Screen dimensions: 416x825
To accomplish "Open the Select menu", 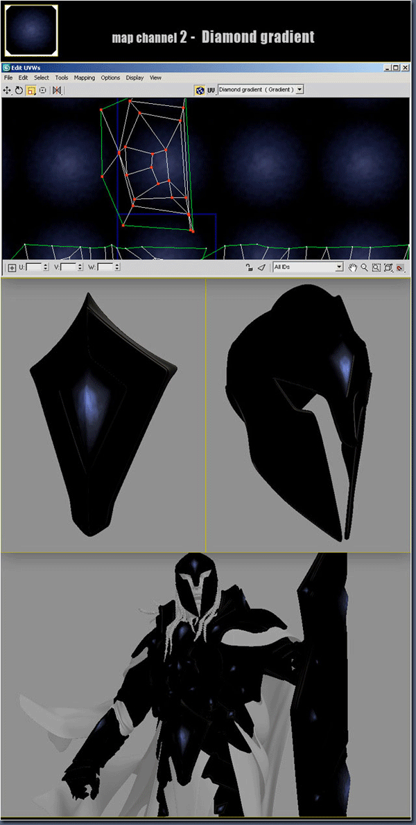I will coord(42,78).
